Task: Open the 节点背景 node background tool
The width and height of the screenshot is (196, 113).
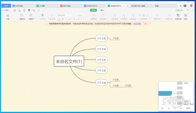Action: tap(52, 17)
